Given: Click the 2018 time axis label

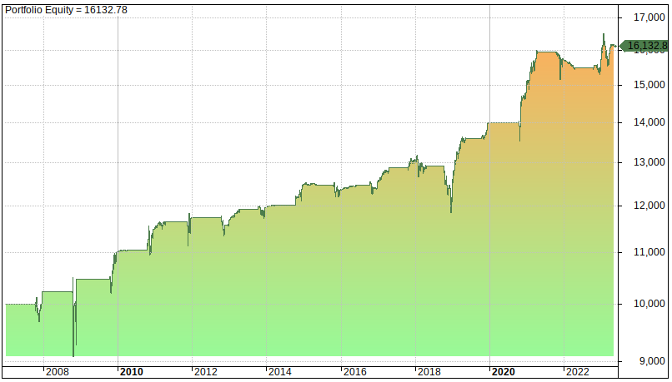Looking at the screenshot, I should [x=429, y=372].
